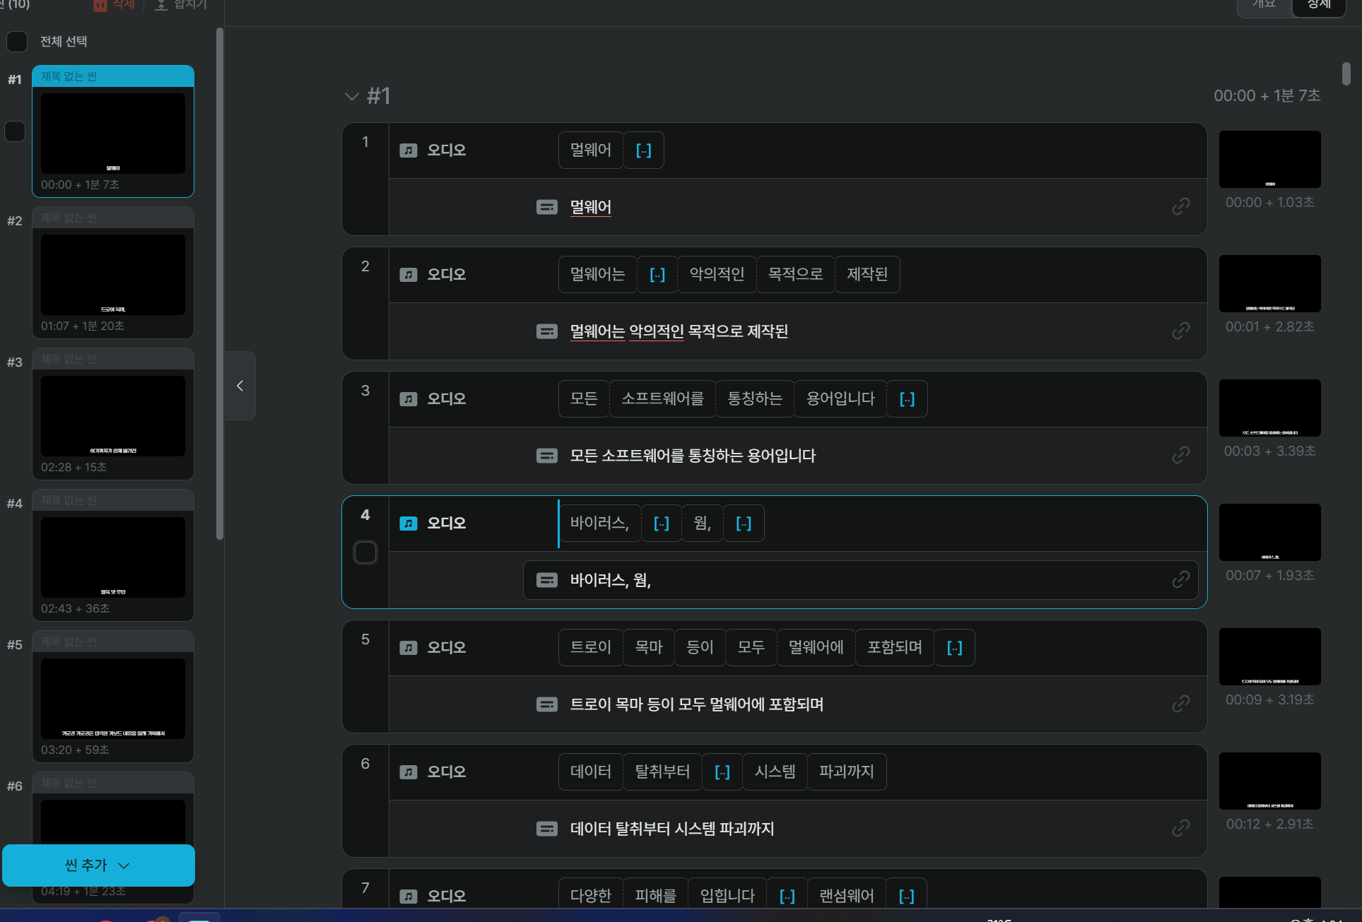Screen dimensions: 1362x922
Task: Click the gap marker after '용어입니다' in clip 3
Action: click(907, 399)
